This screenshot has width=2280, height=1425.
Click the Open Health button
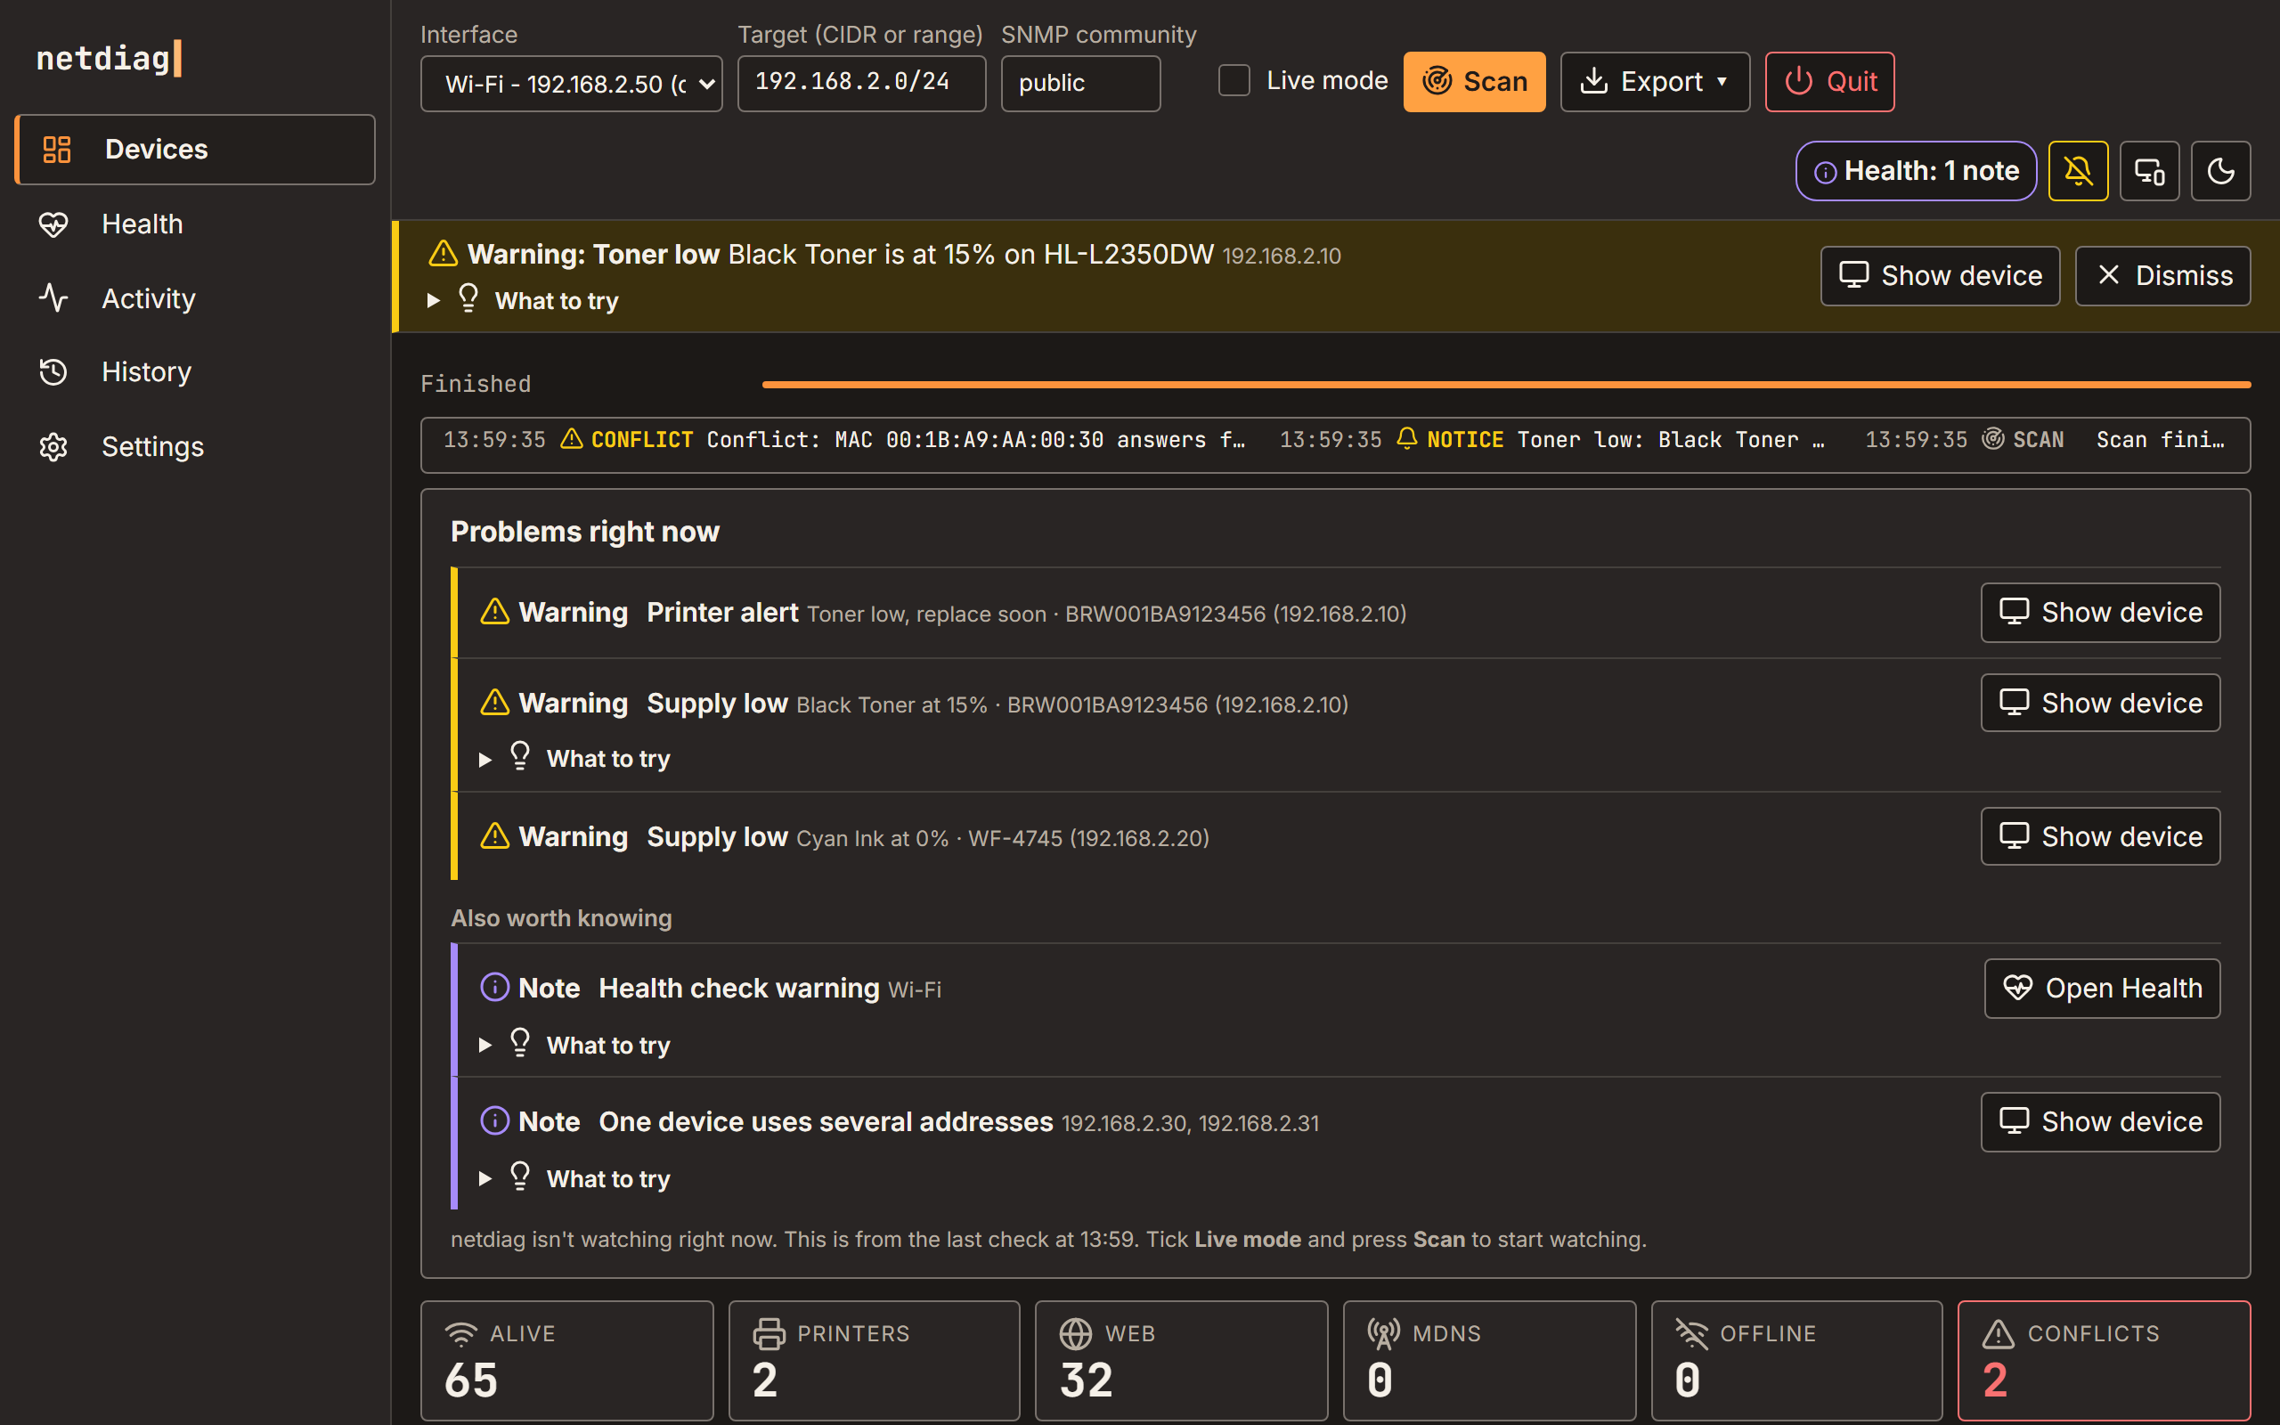[2102, 989]
